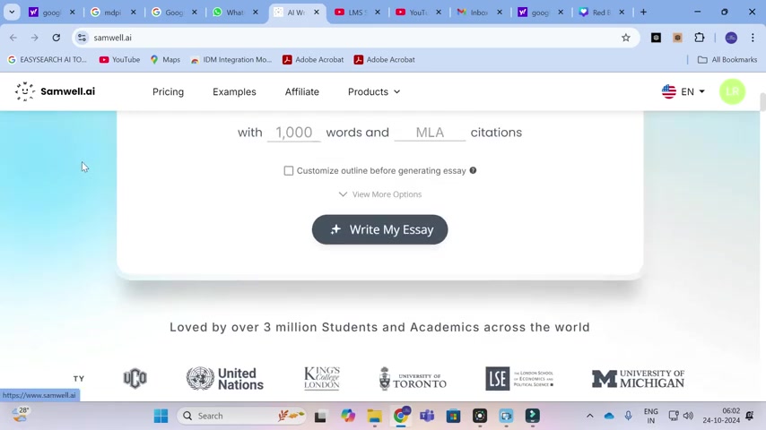Click the King's College London logo
The width and height of the screenshot is (766, 430).
click(x=322, y=379)
